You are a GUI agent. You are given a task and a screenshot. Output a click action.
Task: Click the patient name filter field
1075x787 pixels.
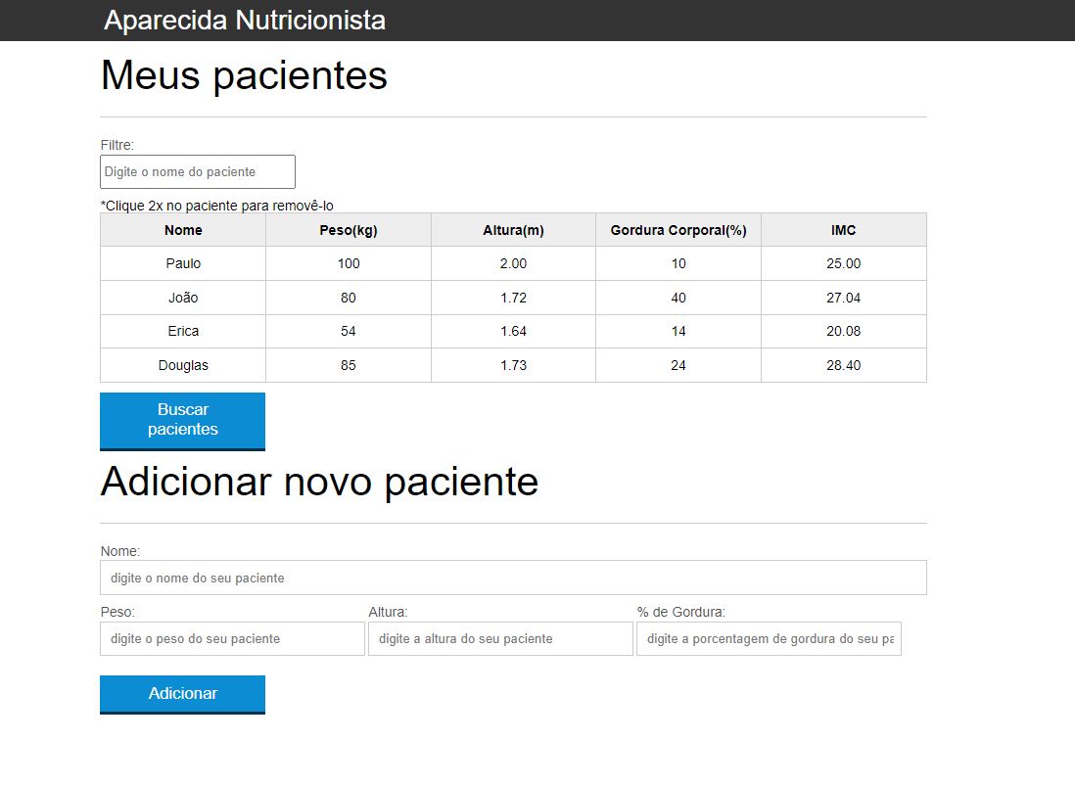pyautogui.click(x=197, y=171)
